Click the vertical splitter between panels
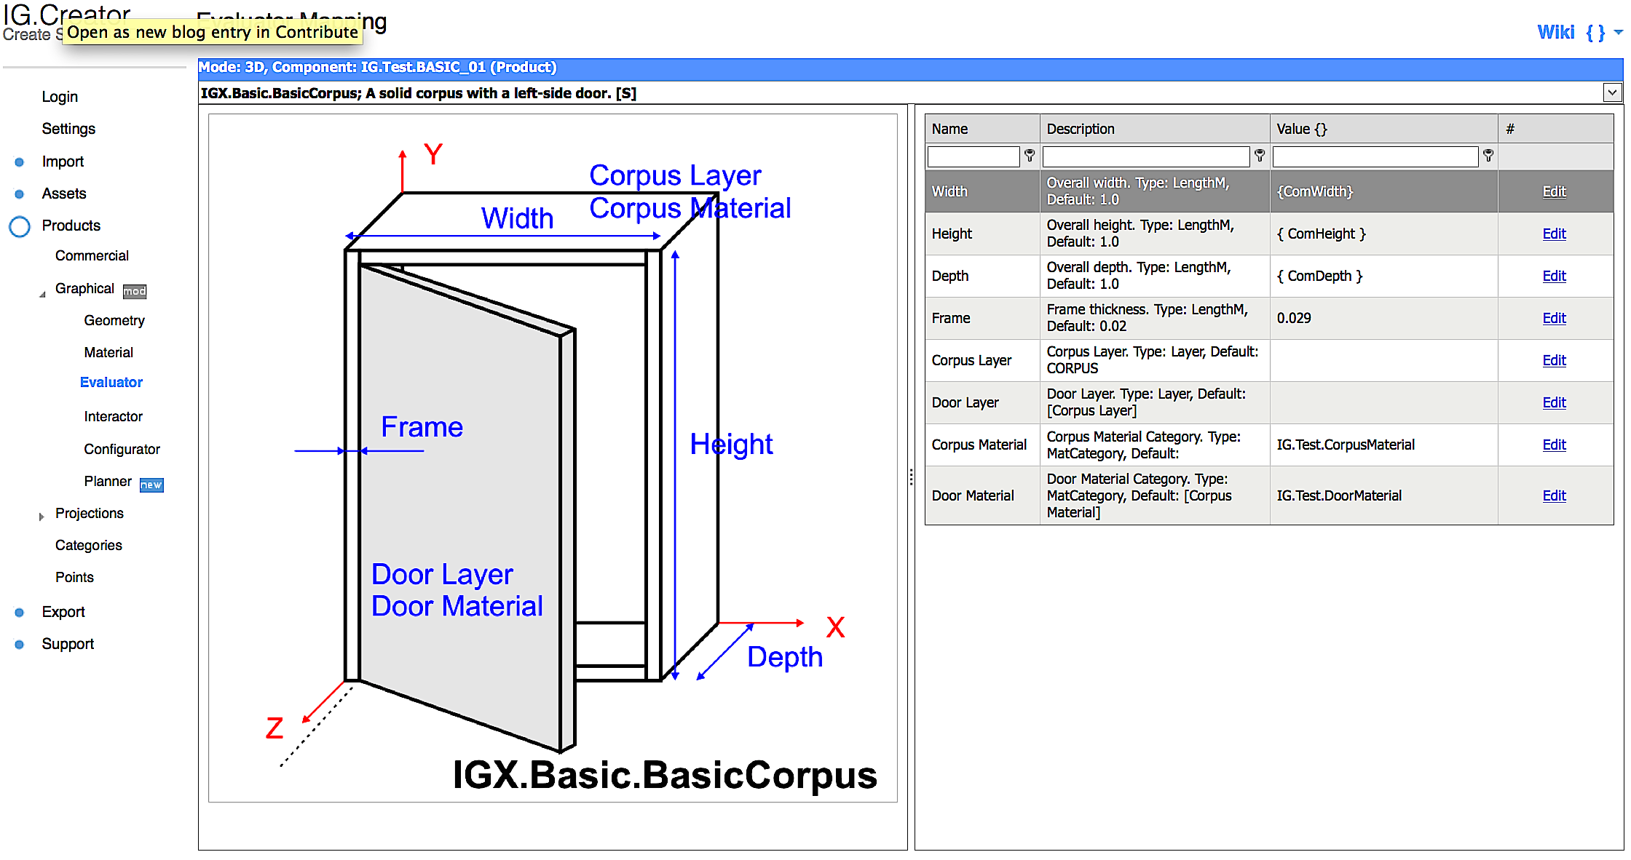The width and height of the screenshot is (1631, 860). (x=911, y=477)
